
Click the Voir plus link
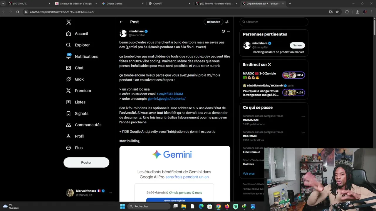249,173
